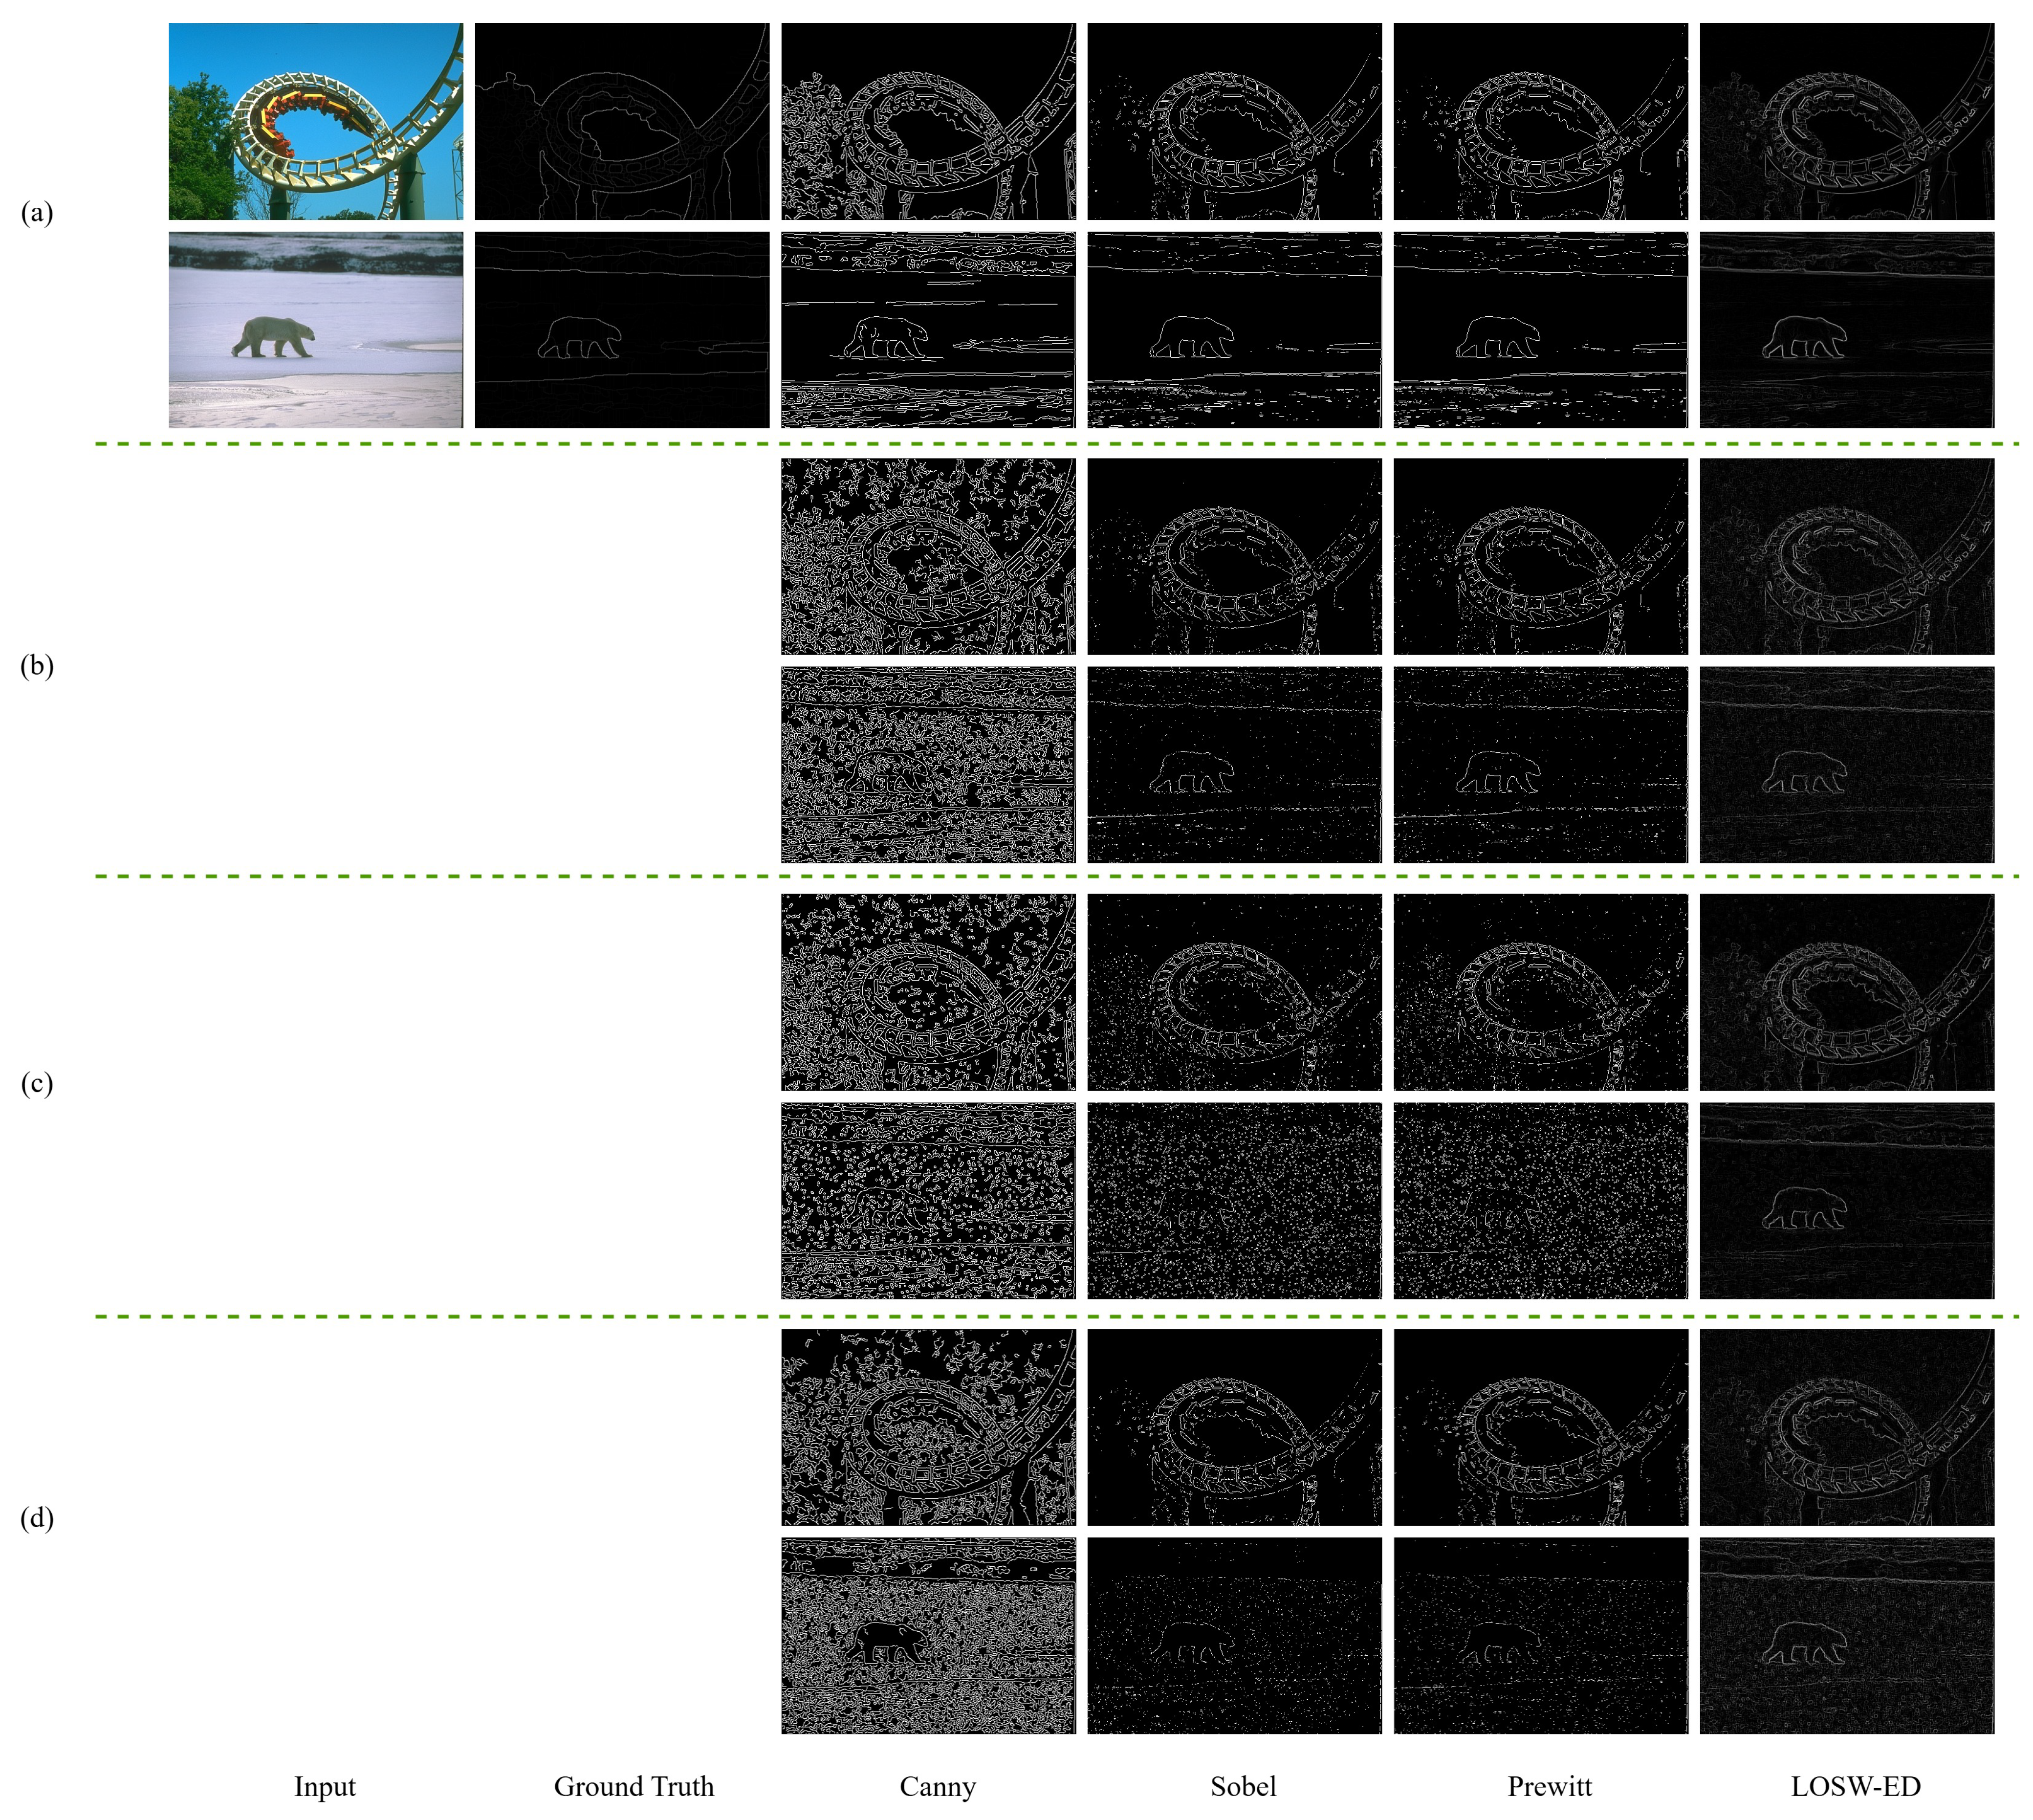Click the Sobel roller coaster result in group (b)
The width and height of the screenshot is (2033, 1820).
coord(1234,556)
